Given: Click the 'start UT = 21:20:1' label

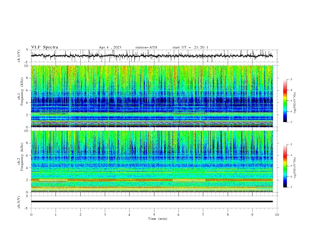Looking at the screenshot, I should [x=190, y=47].
